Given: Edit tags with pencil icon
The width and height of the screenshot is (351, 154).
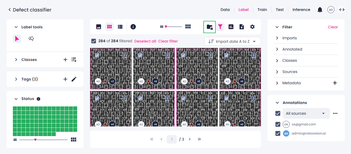Looking at the screenshot, I should point(74,79).
